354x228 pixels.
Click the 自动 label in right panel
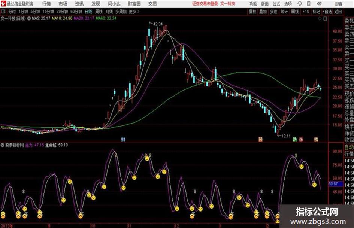tap(349, 147)
